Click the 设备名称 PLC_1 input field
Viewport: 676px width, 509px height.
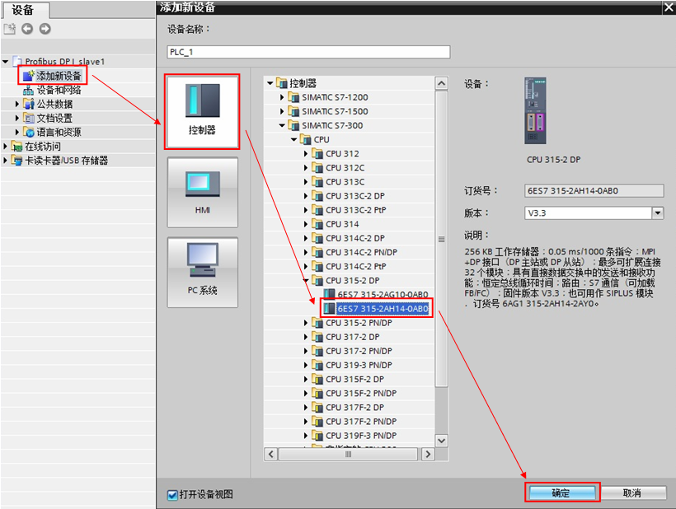click(x=308, y=52)
